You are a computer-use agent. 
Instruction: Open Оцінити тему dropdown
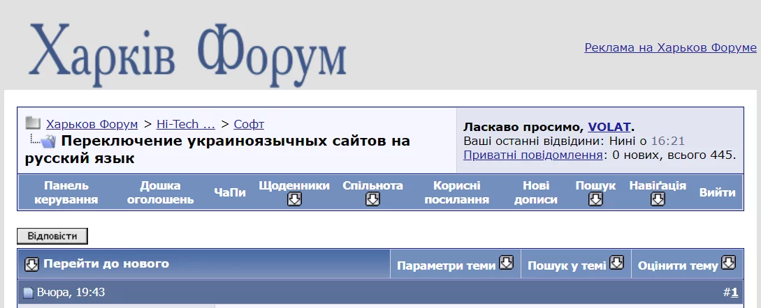click(x=687, y=264)
